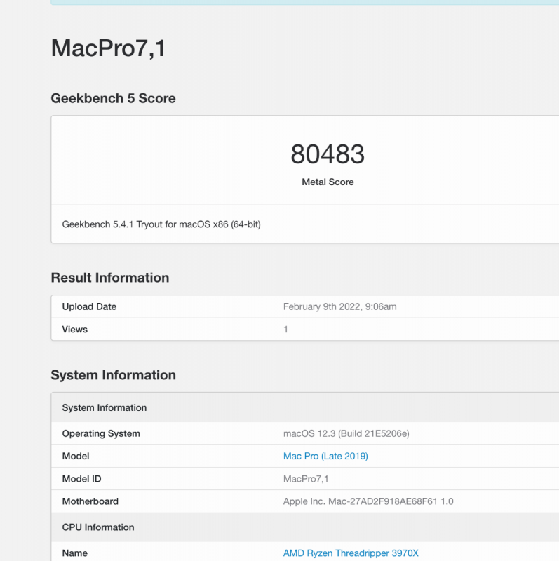Click the Upload Date label
This screenshot has height=561, width=559.
[x=89, y=306]
